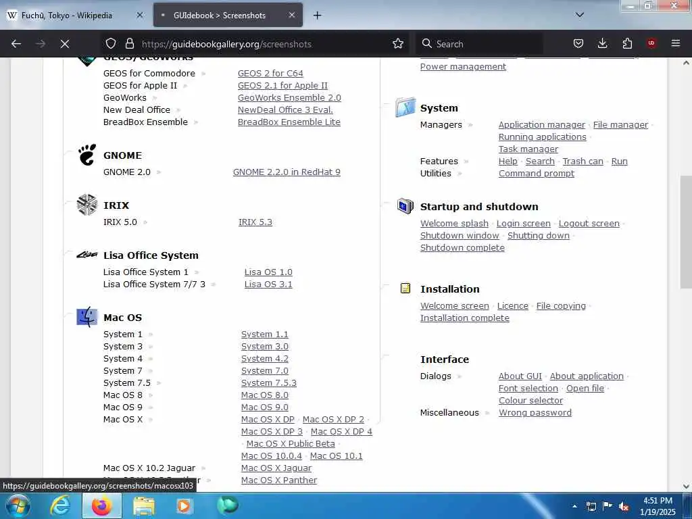Screen dimensions: 692x519
Task: Click the System section folder icon
Action: [x=405, y=107]
